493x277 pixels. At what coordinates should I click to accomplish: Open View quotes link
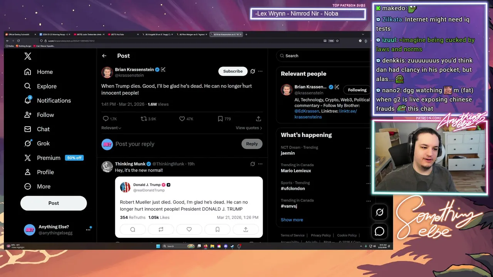[249, 128]
